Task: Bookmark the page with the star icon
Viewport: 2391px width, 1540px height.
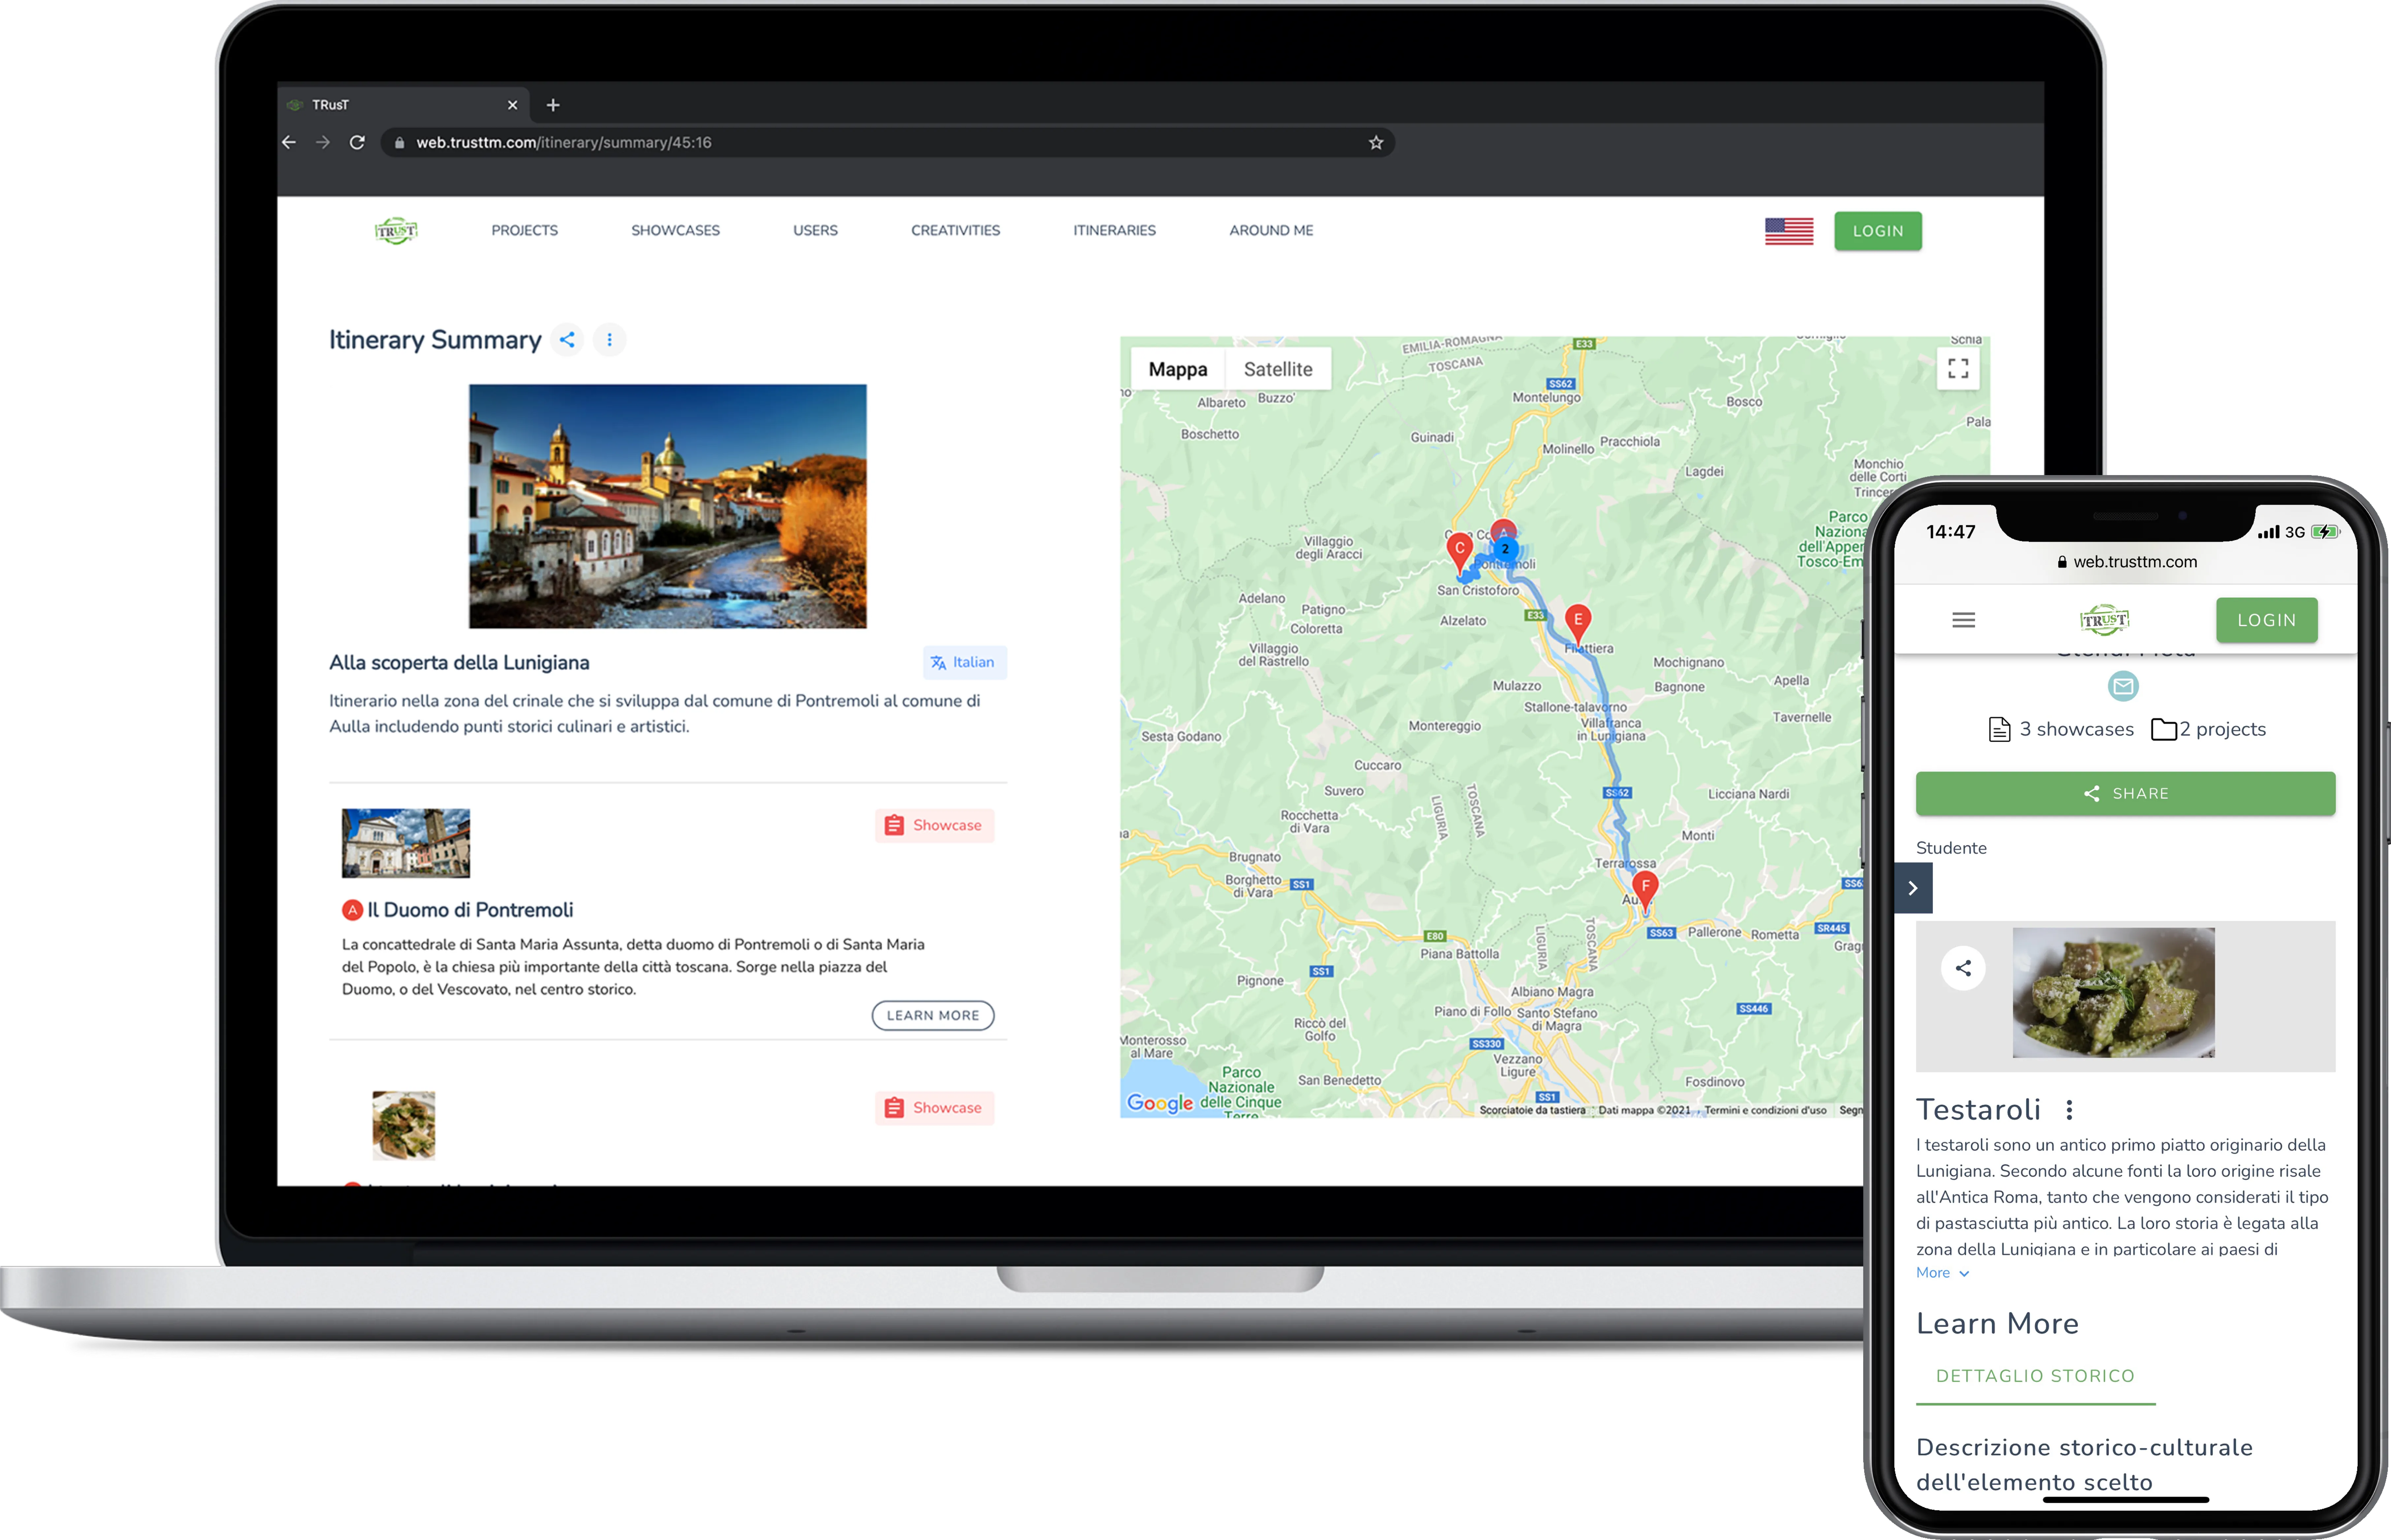Action: (1376, 143)
